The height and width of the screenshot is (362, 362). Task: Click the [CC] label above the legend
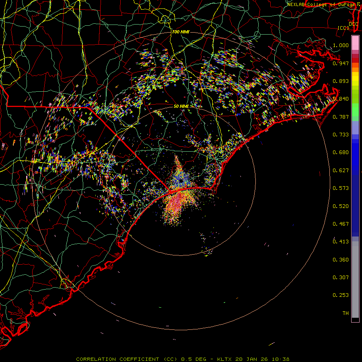coord(343,28)
